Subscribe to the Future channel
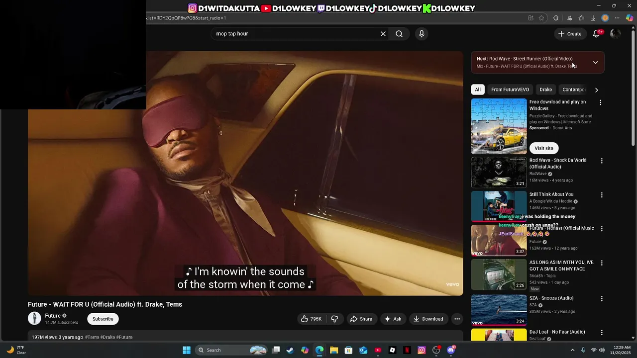This screenshot has width=637, height=358. [103, 319]
